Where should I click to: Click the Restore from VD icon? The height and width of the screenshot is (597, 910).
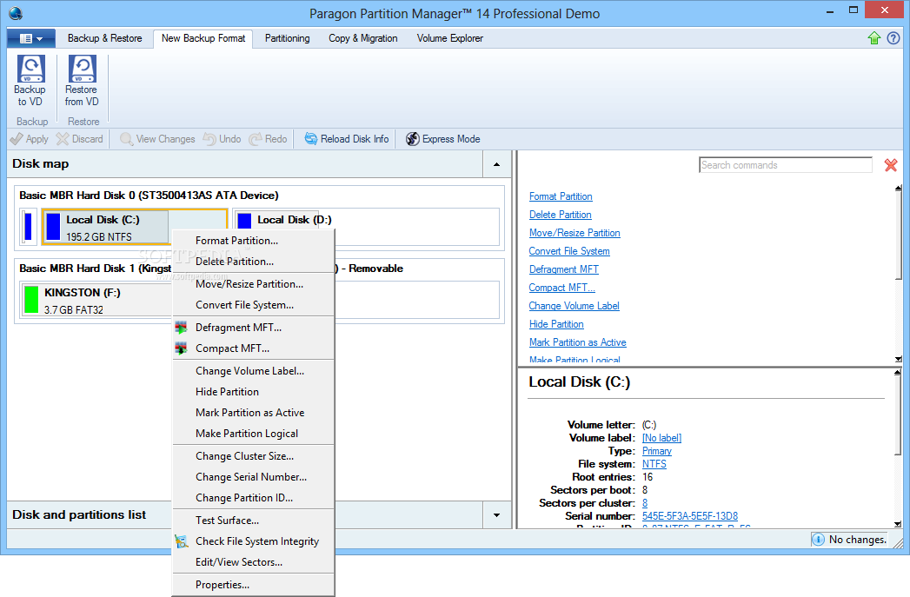click(x=82, y=69)
